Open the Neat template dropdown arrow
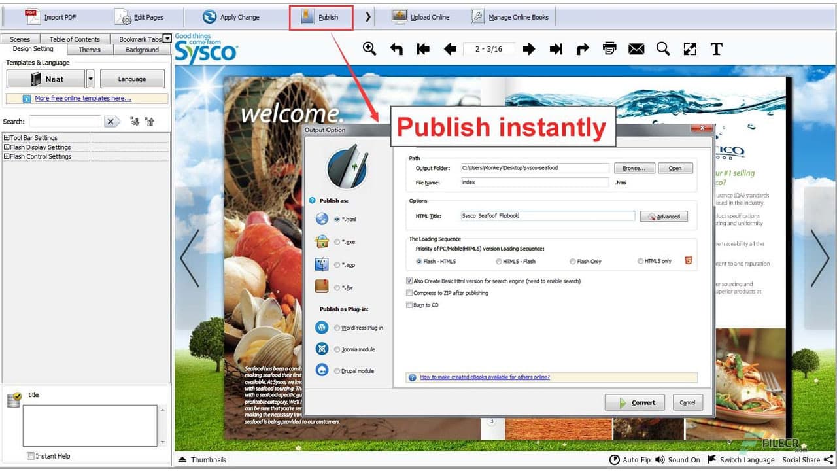 click(x=90, y=78)
